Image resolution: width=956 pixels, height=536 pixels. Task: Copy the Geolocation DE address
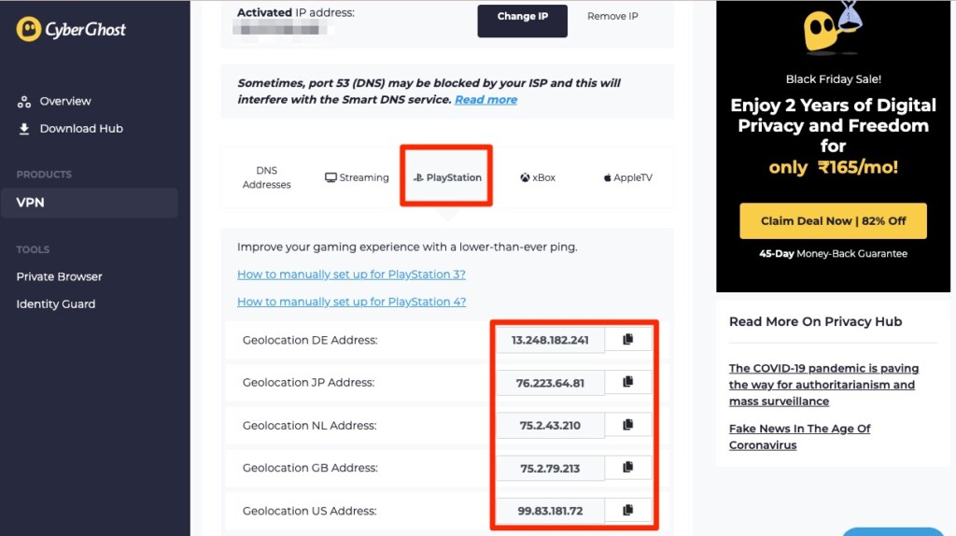pos(628,340)
